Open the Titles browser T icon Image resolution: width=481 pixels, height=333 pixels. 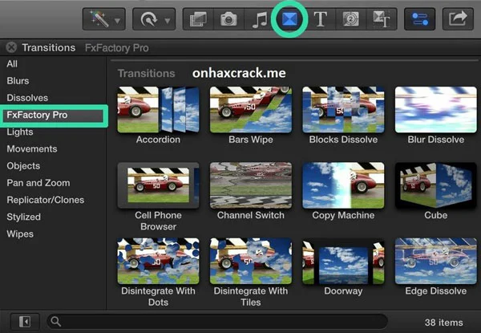click(320, 19)
